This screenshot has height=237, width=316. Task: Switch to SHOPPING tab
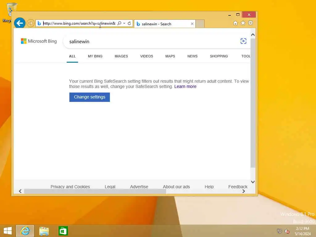pos(219,56)
